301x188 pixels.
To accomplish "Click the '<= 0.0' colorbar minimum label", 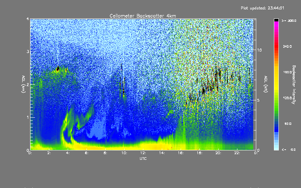I will tap(289, 150).
